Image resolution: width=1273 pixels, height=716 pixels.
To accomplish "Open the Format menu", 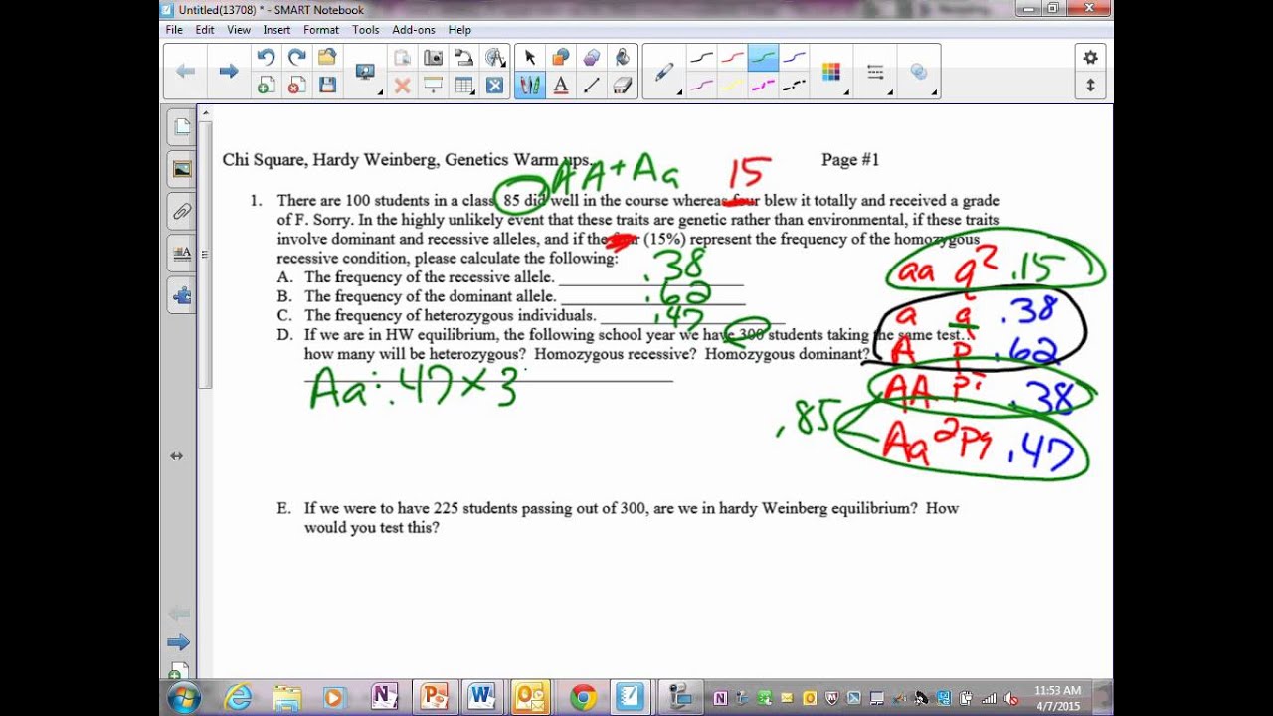I will tap(321, 30).
